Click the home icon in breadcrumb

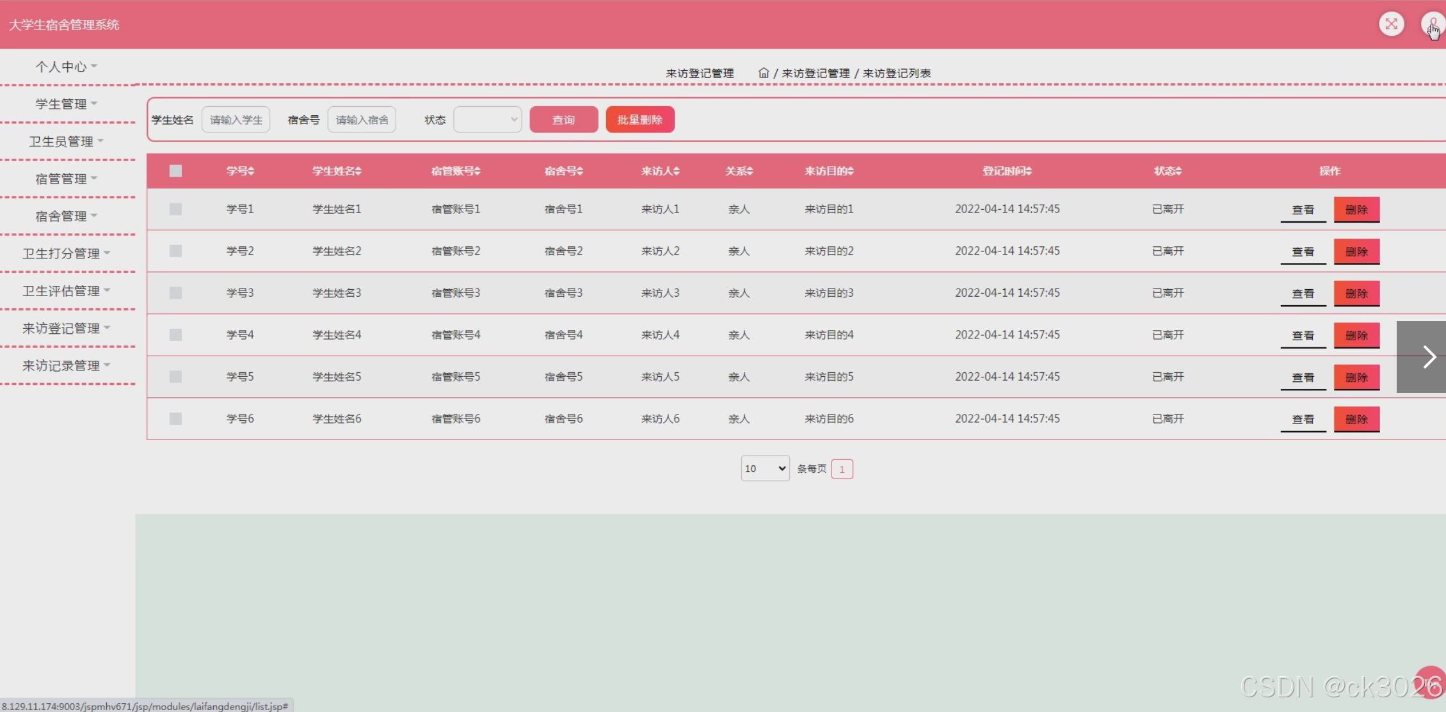point(763,73)
